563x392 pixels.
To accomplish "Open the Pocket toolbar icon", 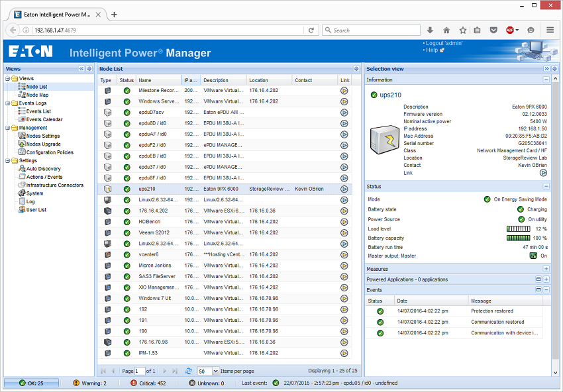I will (x=493, y=30).
